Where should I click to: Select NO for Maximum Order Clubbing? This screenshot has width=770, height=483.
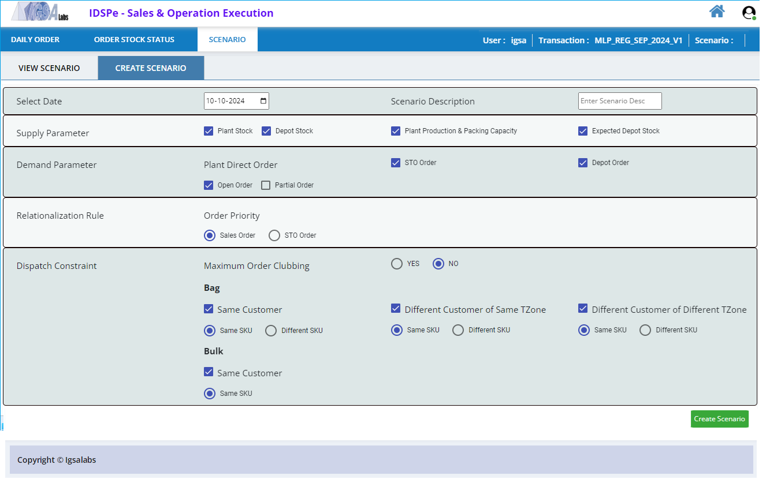point(438,264)
